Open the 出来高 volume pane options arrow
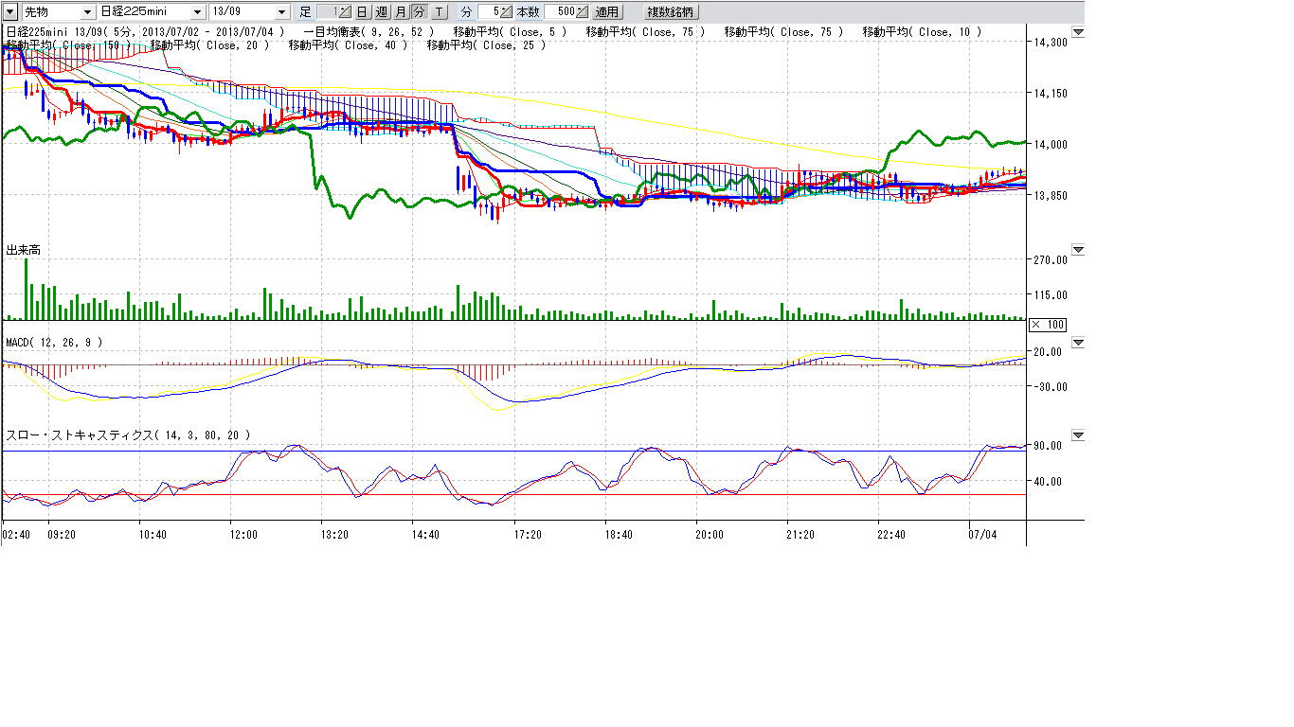The width and height of the screenshot is (1294, 727). click(1077, 251)
